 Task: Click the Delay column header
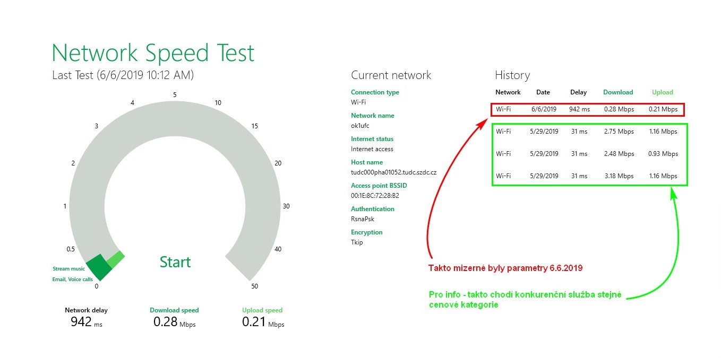click(578, 92)
